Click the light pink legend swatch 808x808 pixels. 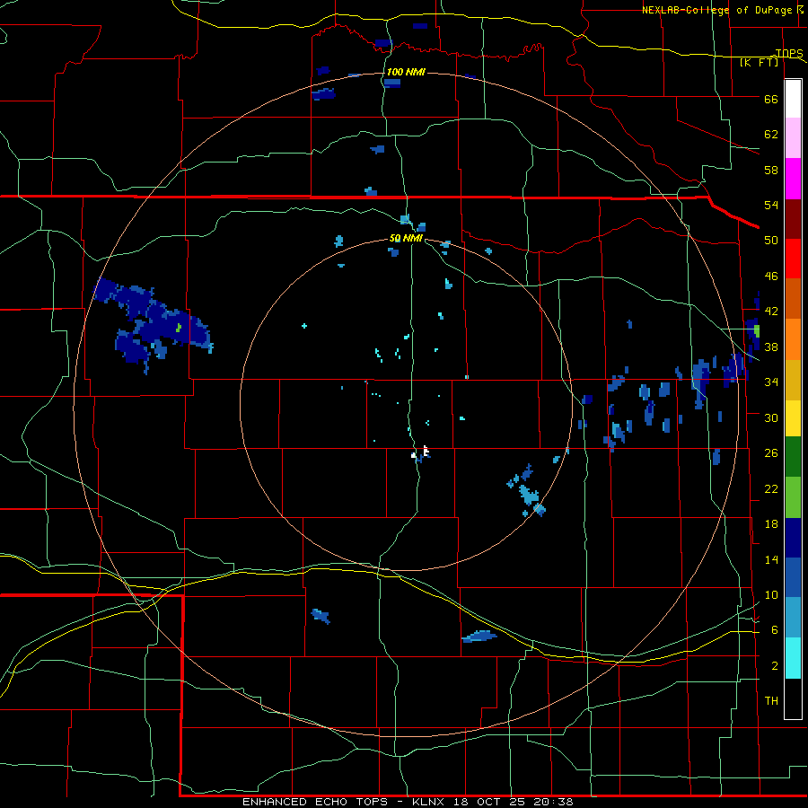tap(793, 138)
